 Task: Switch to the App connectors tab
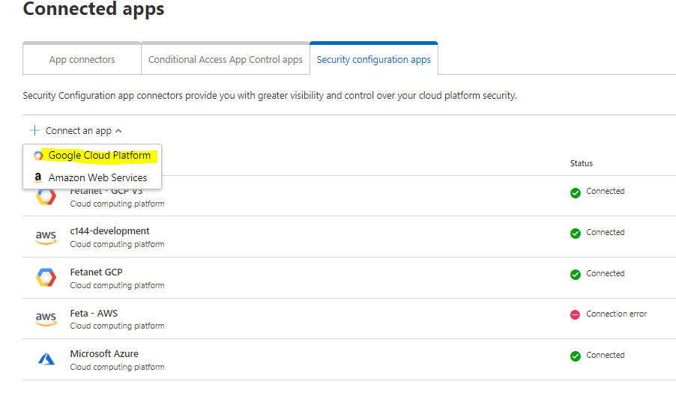click(82, 60)
